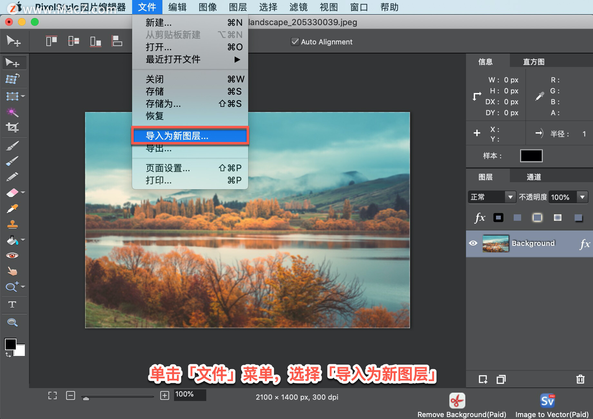The width and height of the screenshot is (593, 419).
Task: Open the 滤镜 menu
Action: pyautogui.click(x=298, y=7)
